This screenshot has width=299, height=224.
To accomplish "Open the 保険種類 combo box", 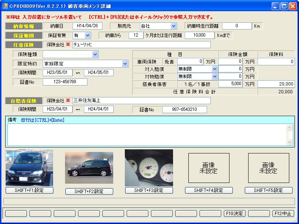I will [x=95, y=55].
